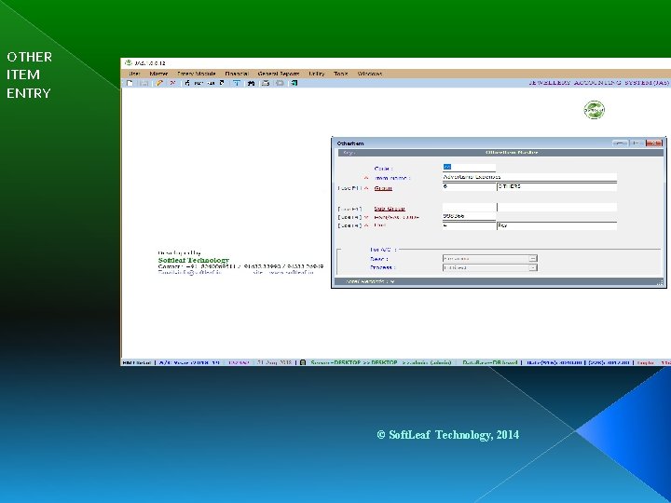Open the User menu

(x=134, y=74)
